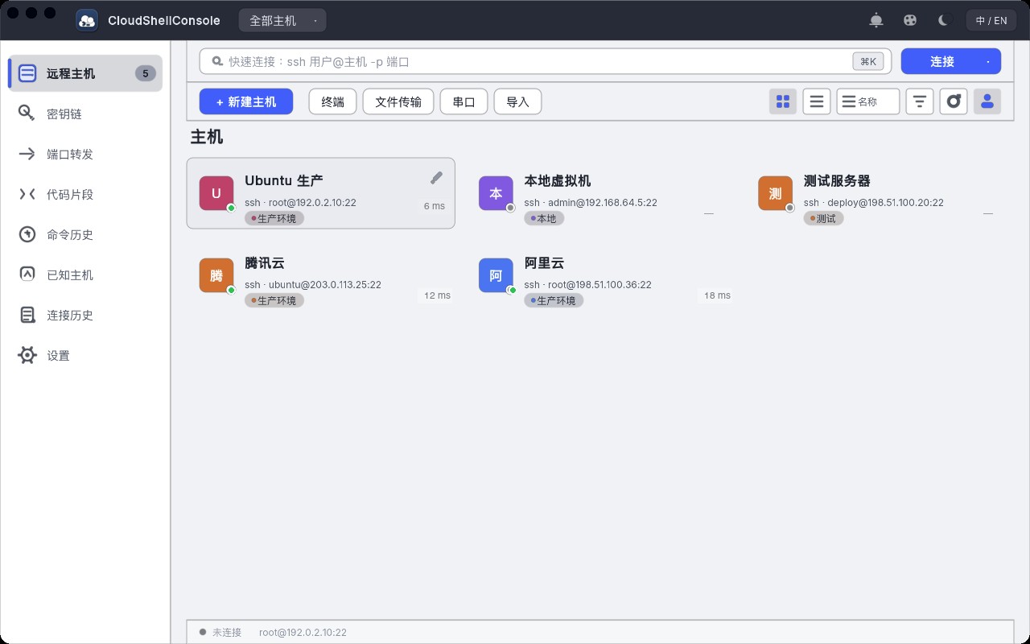
Task: Select the 腾讯云 host title
Action: pos(265,262)
